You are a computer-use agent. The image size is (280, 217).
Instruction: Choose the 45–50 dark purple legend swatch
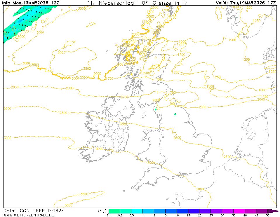click(x=262, y=211)
